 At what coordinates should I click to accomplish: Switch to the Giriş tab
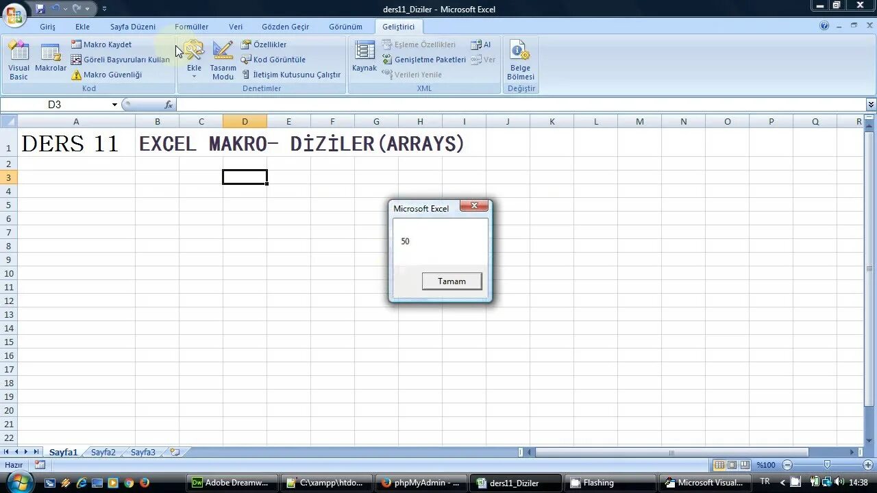pyautogui.click(x=47, y=27)
